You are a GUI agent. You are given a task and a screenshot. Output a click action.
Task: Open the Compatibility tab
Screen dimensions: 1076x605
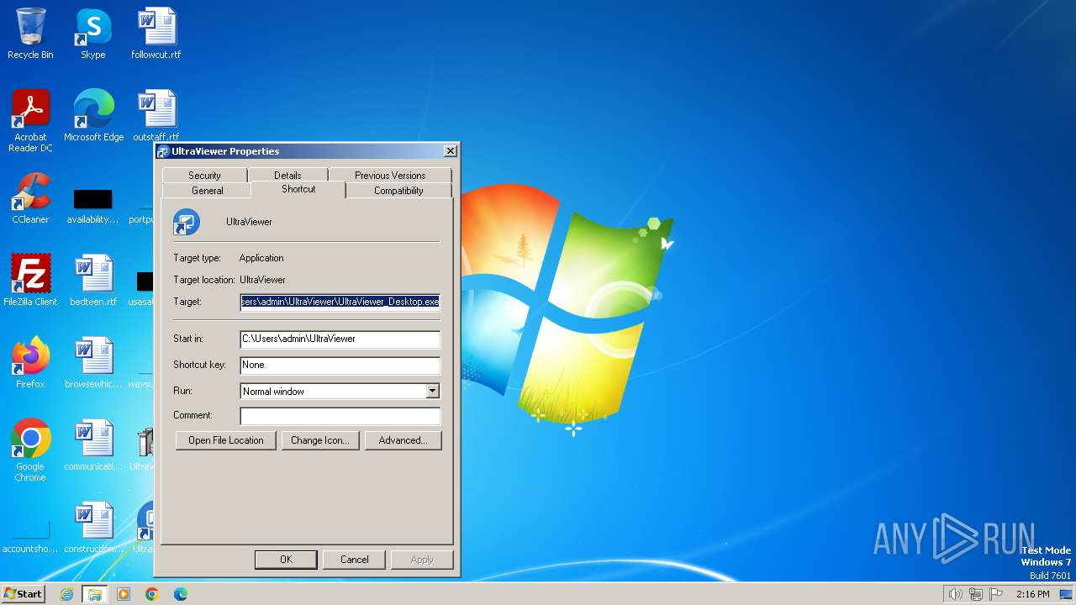click(x=398, y=191)
